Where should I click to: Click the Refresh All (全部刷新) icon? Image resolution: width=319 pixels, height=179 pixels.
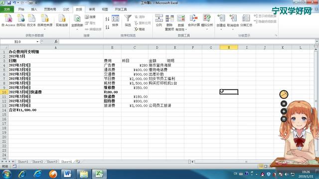[x=77, y=19]
